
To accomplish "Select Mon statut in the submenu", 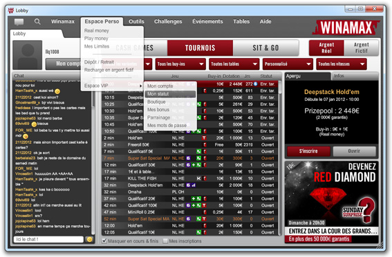I will 170,94.
